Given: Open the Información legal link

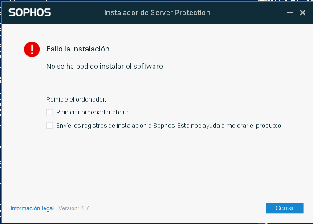Looking at the screenshot, I should pos(32,208).
